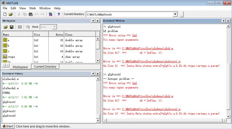Click Command History scroll up arrow
The width and height of the screenshot is (232, 129).
(98, 79)
